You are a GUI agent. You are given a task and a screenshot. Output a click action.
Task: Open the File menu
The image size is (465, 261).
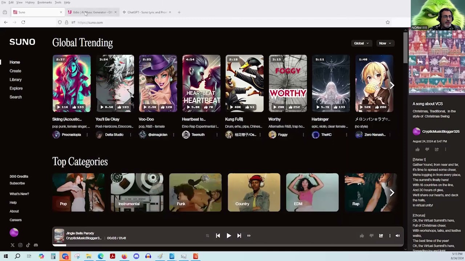click(x=4, y=3)
